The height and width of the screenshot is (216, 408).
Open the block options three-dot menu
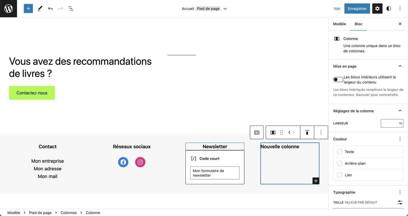click(x=321, y=132)
